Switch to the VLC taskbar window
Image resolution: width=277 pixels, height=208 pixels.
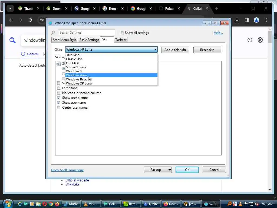click(91, 204)
